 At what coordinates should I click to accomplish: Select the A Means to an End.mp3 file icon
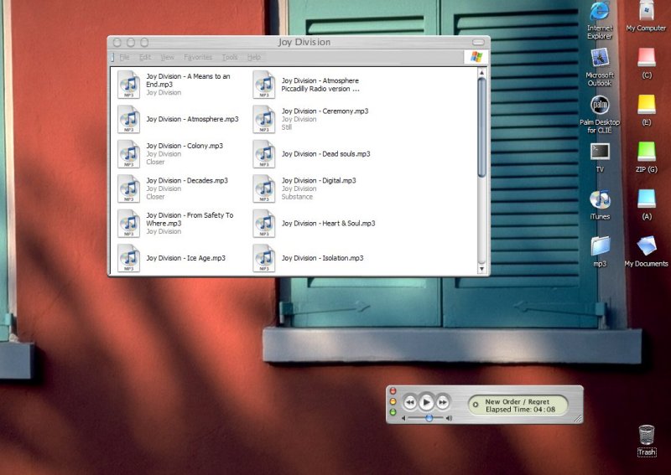pos(129,85)
